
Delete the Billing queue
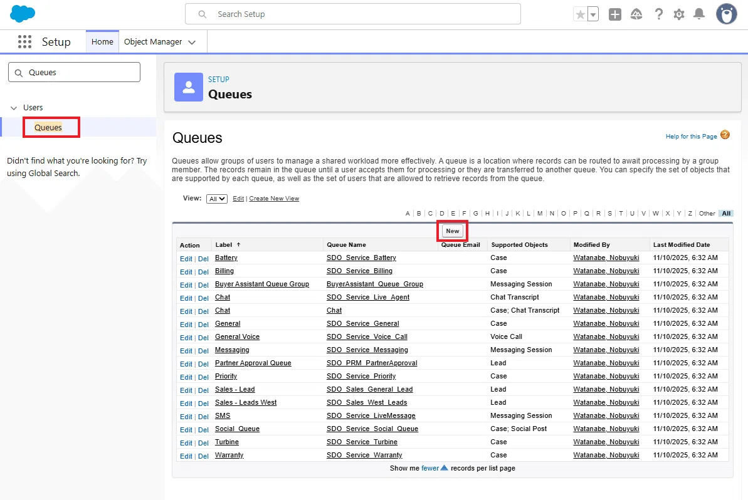(x=203, y=272)
